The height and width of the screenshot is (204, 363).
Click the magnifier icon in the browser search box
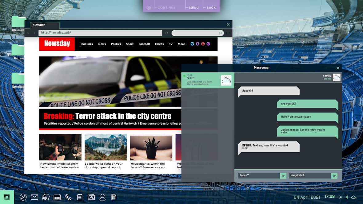[x=220, y=33]
